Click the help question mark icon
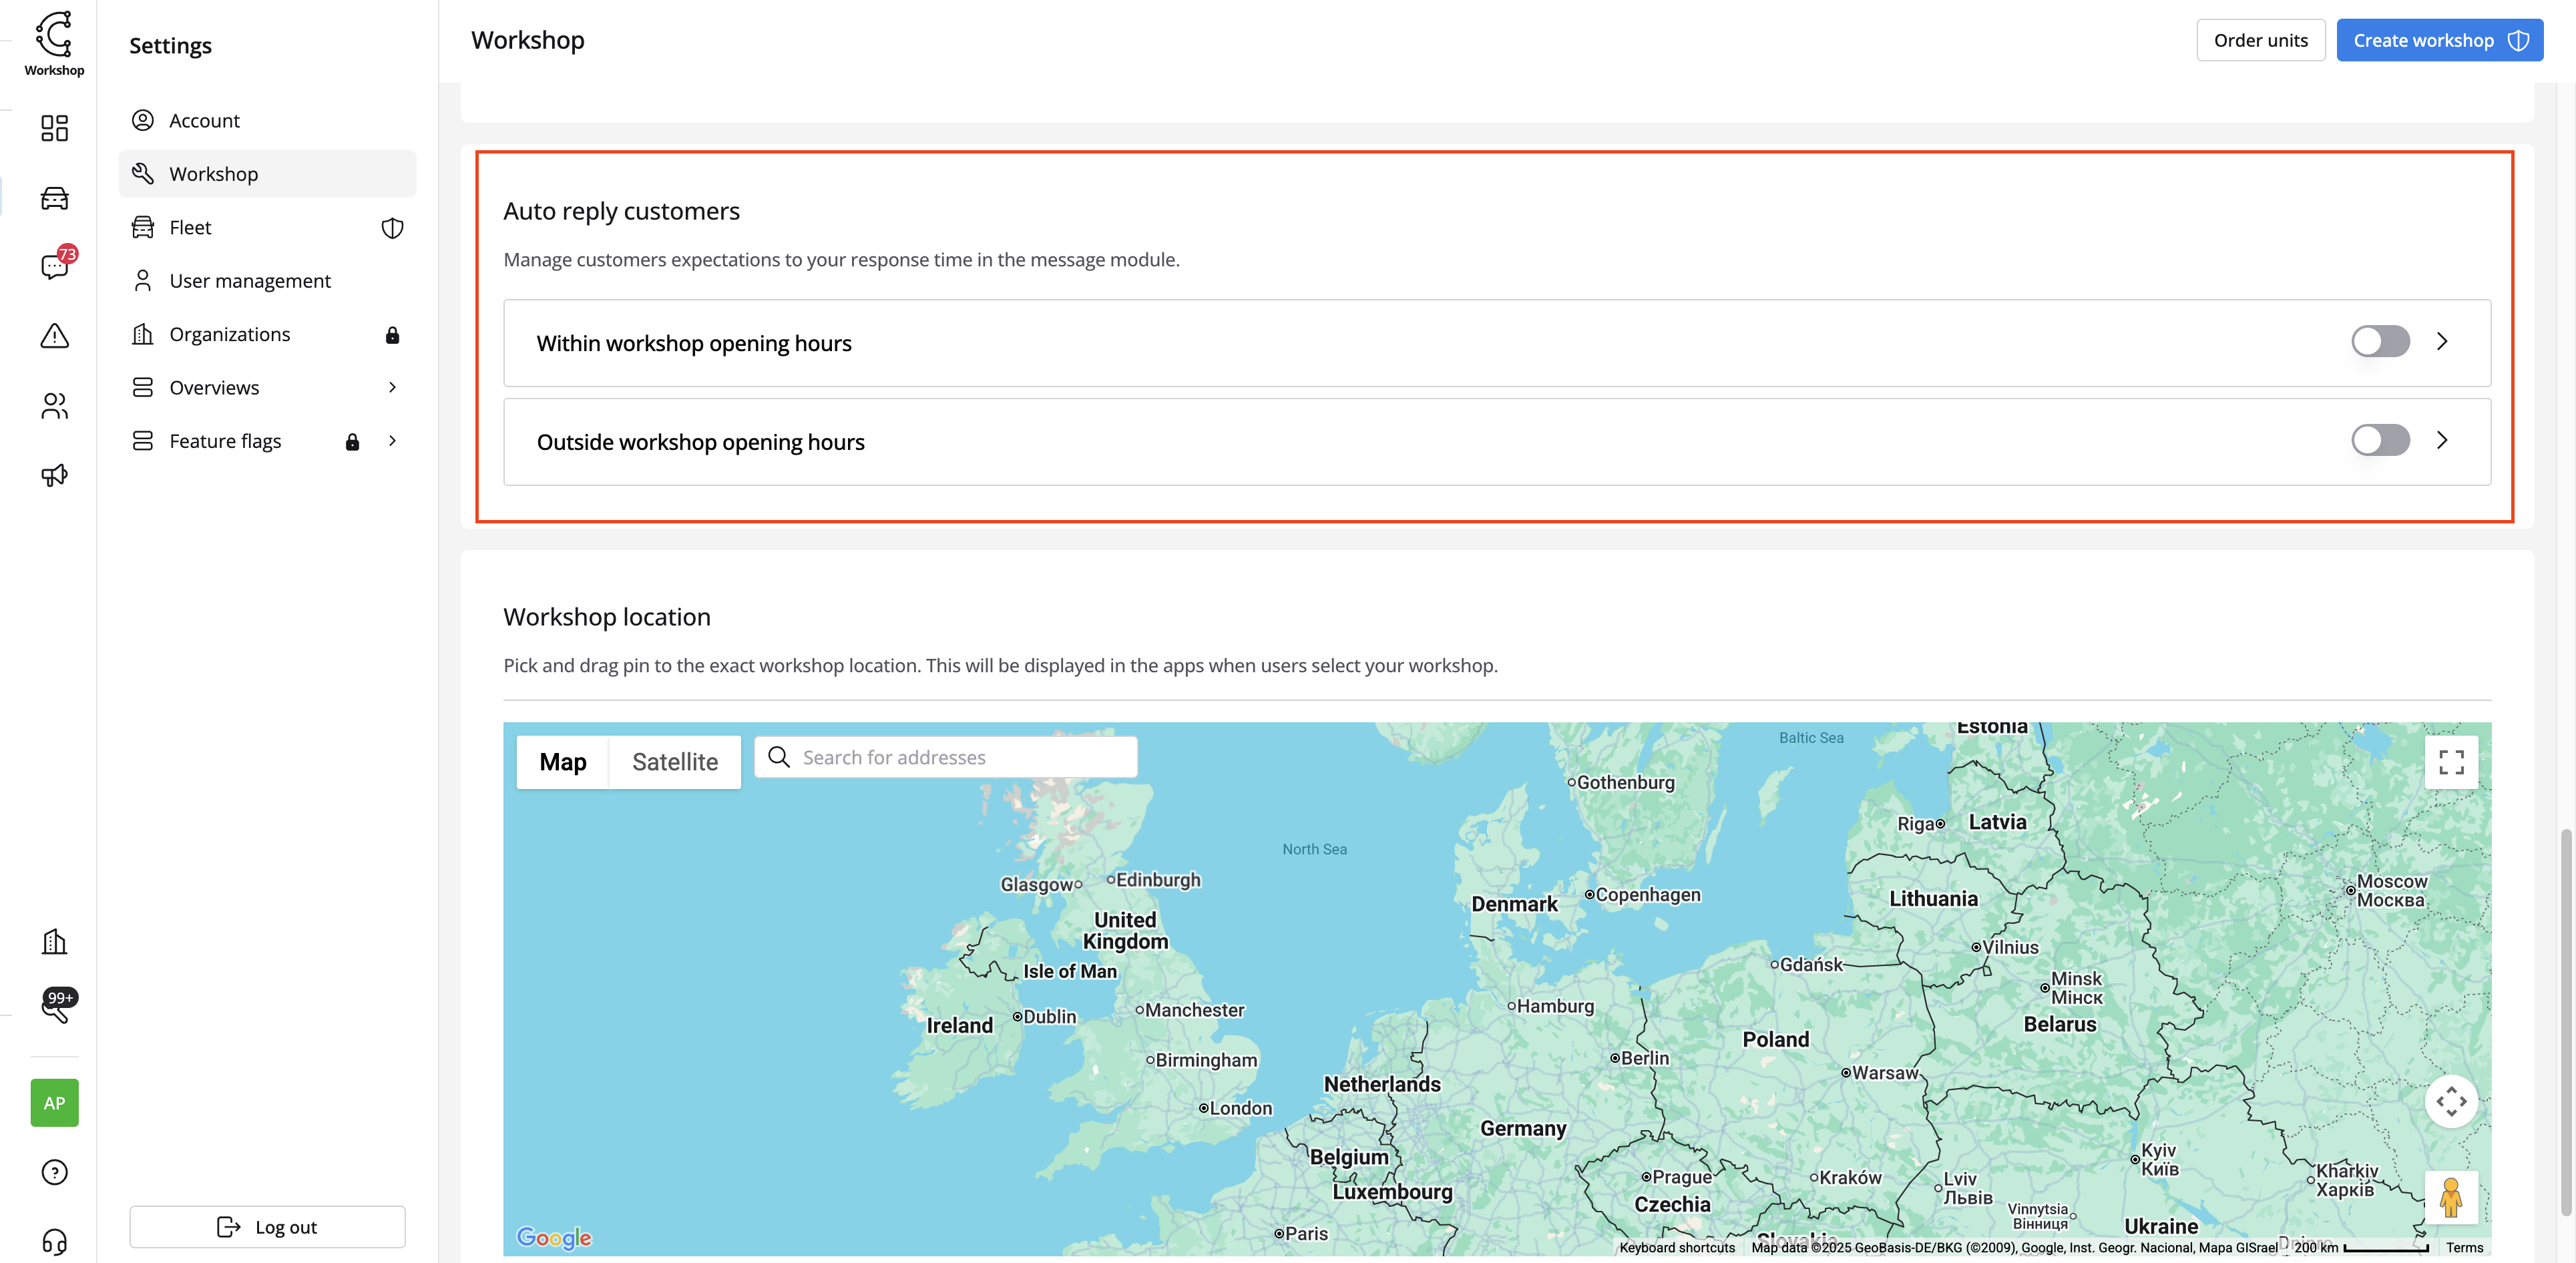 pyautogui.click(x=54, y=1172)
